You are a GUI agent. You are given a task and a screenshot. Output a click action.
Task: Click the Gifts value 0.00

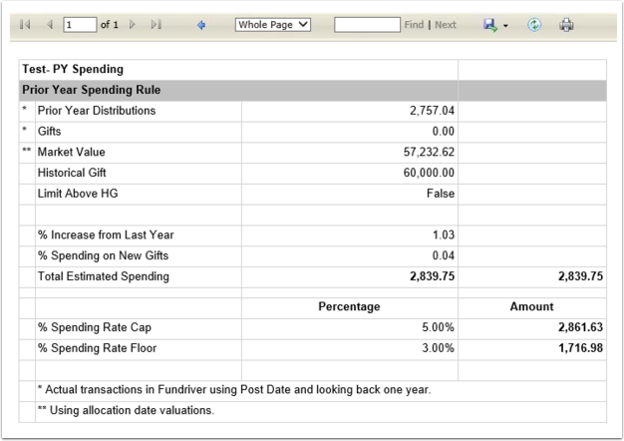444,132
